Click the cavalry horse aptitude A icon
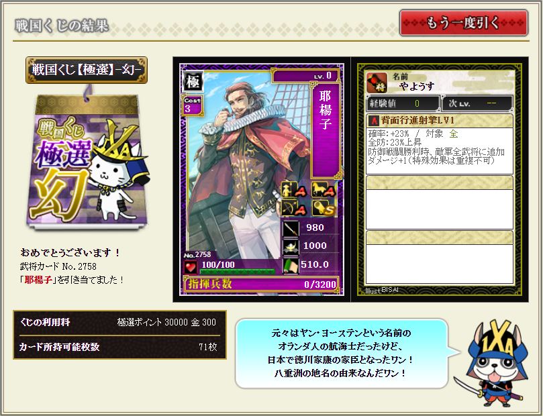 (324, 190)
